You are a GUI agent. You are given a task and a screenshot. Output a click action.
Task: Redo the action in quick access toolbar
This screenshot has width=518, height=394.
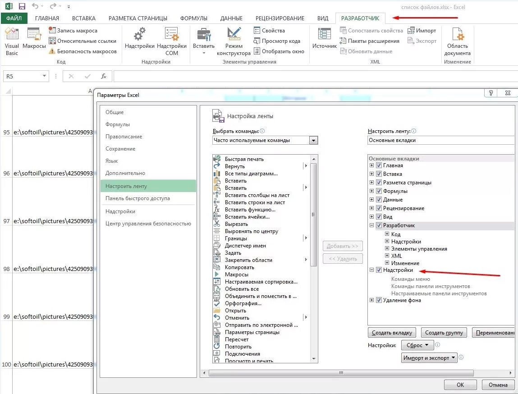53,6
